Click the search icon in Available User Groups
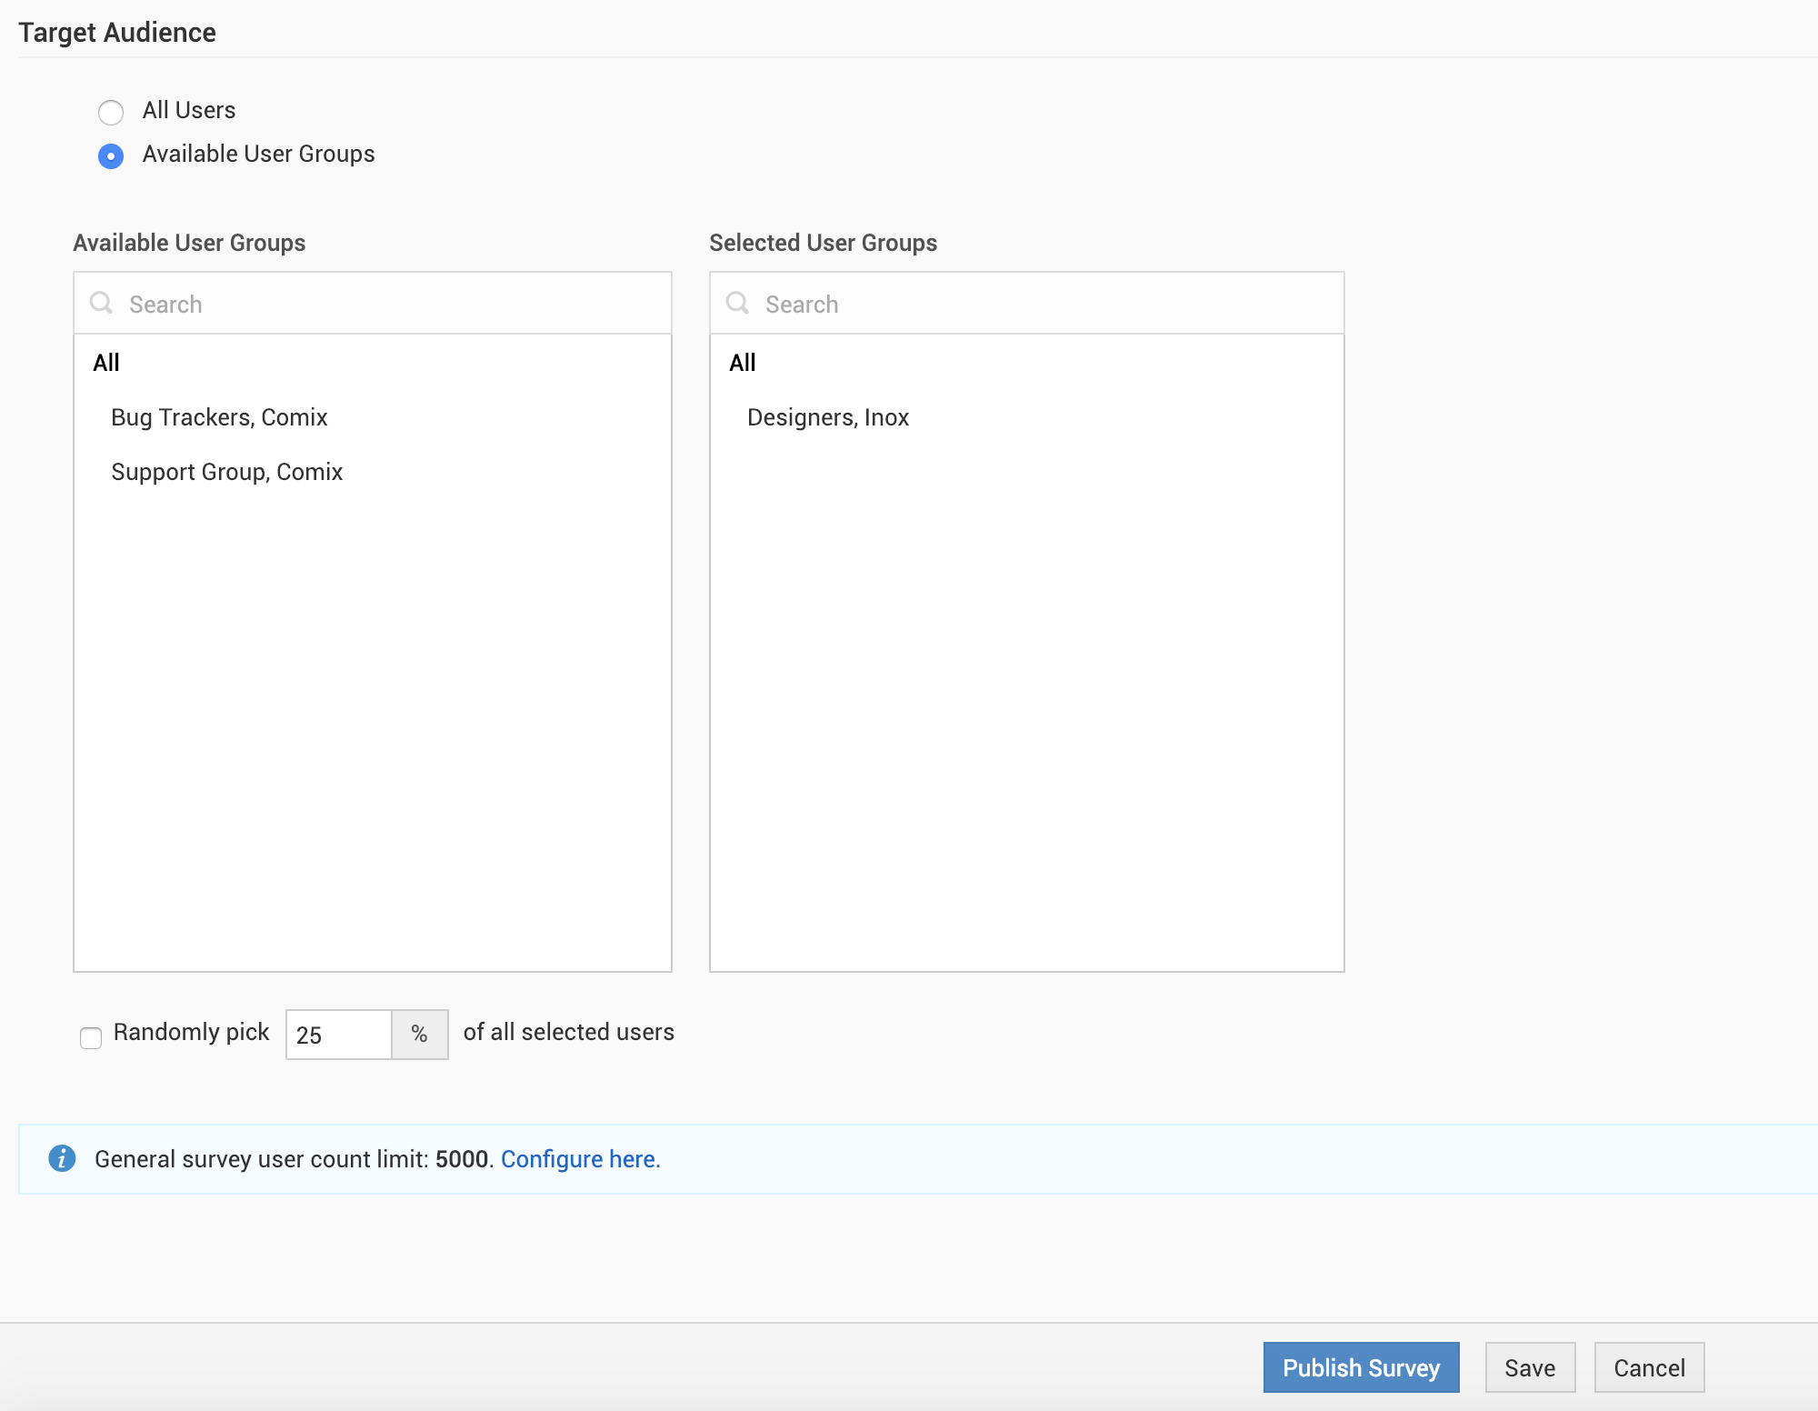Screen dimensions: 1818x1411 tap(101, 303)
